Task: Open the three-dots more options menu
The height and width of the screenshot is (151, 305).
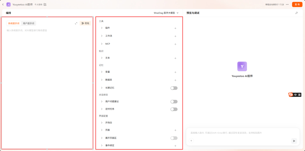Action: (287, 5)
